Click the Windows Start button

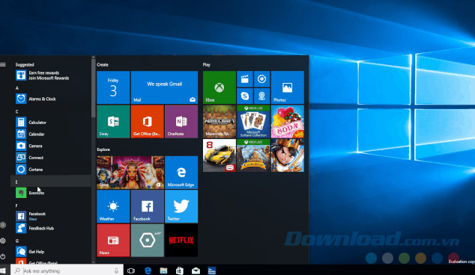pyautogui.click(x=3, y=271)
